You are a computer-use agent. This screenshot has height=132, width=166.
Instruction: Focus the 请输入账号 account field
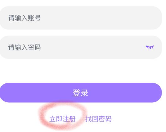click(x=81, y=18)
